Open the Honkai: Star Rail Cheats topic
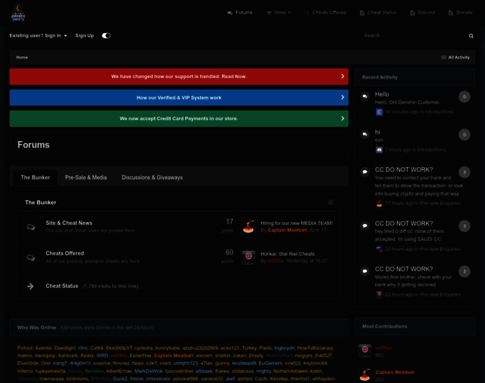The image size is (485, 383). (x=287, y=253)
